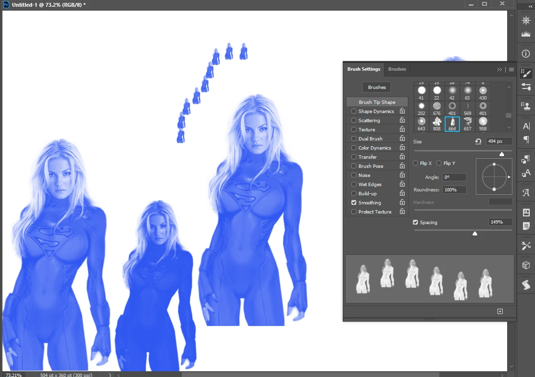This screenshot has height=377, width=535.
Task: Enable the Wet Edges checkbox
Action: pyautogui.click(x=354, y=184)
